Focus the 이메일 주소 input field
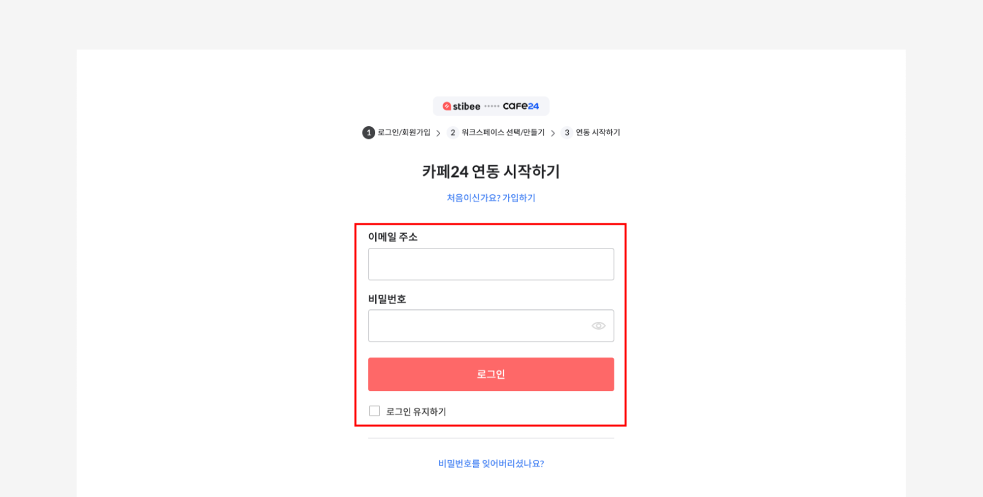983x497 pixels. (x=491, y=264)
